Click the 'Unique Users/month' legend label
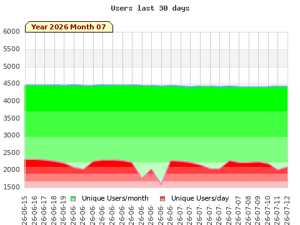This screenshot has height=225, width=300. click(x=115, y=198)
